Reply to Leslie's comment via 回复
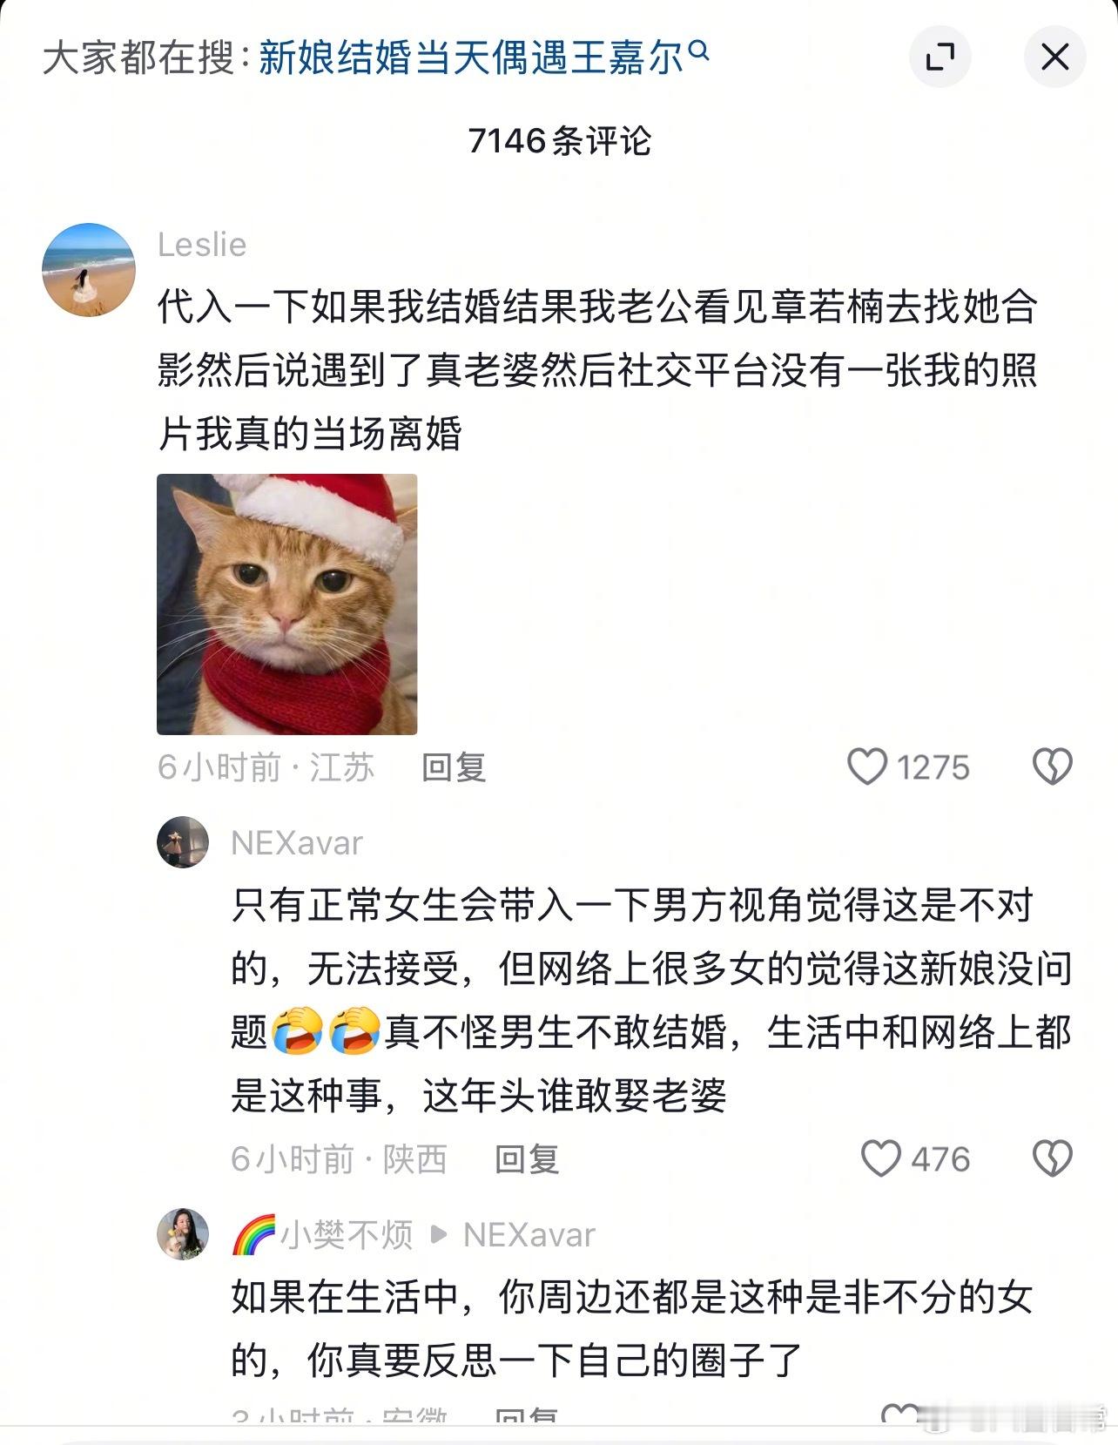 [x=454, y=767]
